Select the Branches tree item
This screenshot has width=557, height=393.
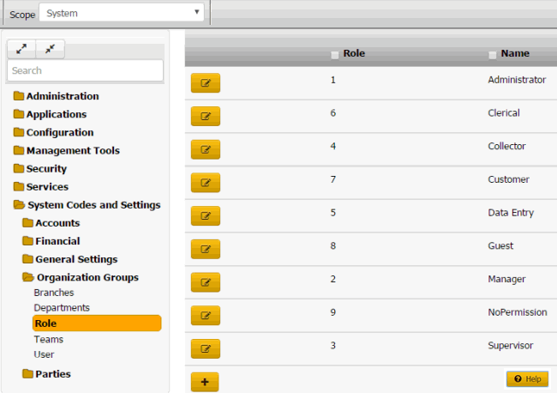[x=54, y=293]
